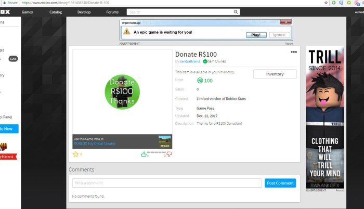Report the top banner advertisement
This screenshot has width=364, height=209.
289,44
